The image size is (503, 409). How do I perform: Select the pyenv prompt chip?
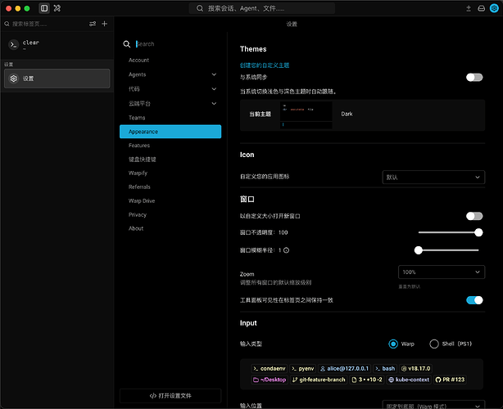point(303,369)
